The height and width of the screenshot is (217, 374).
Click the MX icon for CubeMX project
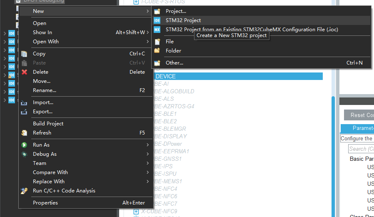[157, 30]
